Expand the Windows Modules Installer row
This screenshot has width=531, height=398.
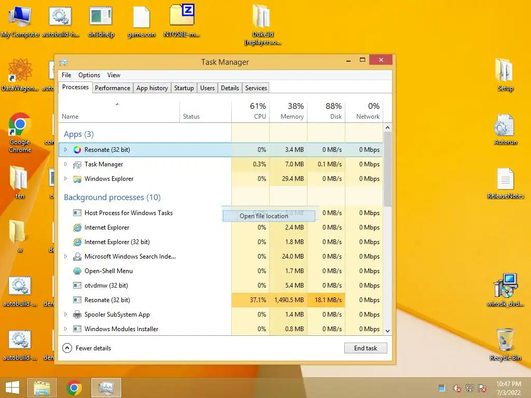66,329
